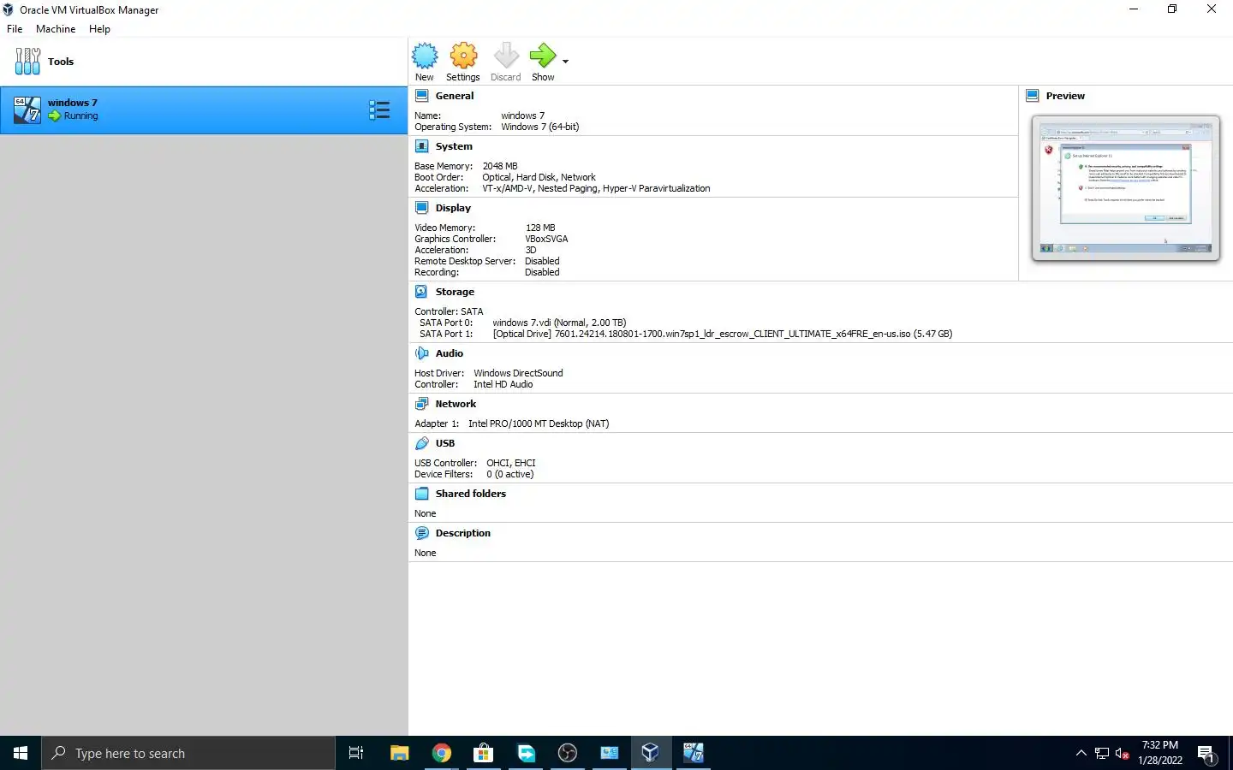1233x770 pixels.
Task: Switch to the running windows 7 VM taskbar icon
Action: click(693, 753)
